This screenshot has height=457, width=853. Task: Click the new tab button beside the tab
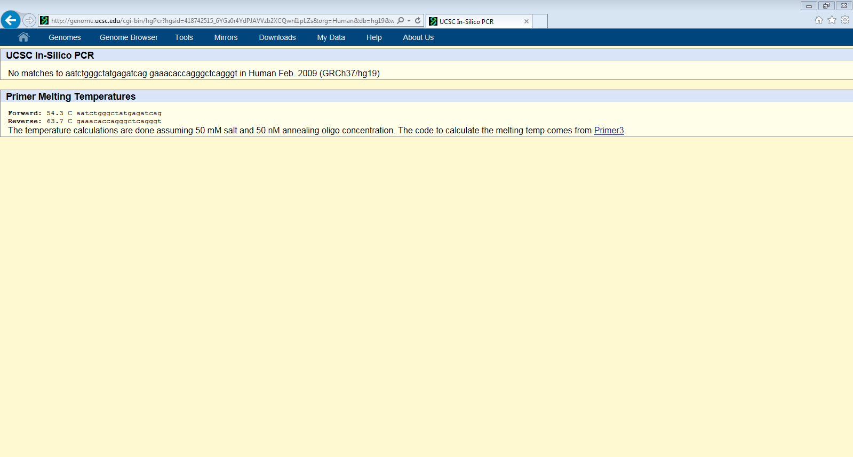[x=540, y=21]
